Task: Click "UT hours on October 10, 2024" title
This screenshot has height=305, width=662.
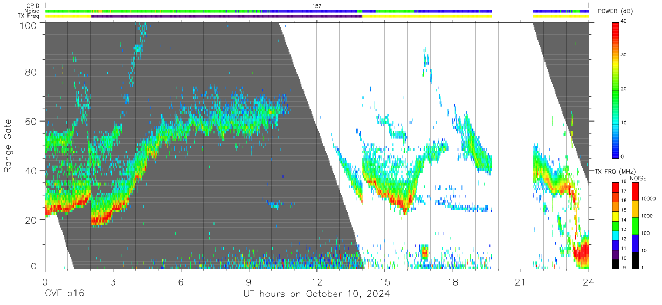Action: 316,294
